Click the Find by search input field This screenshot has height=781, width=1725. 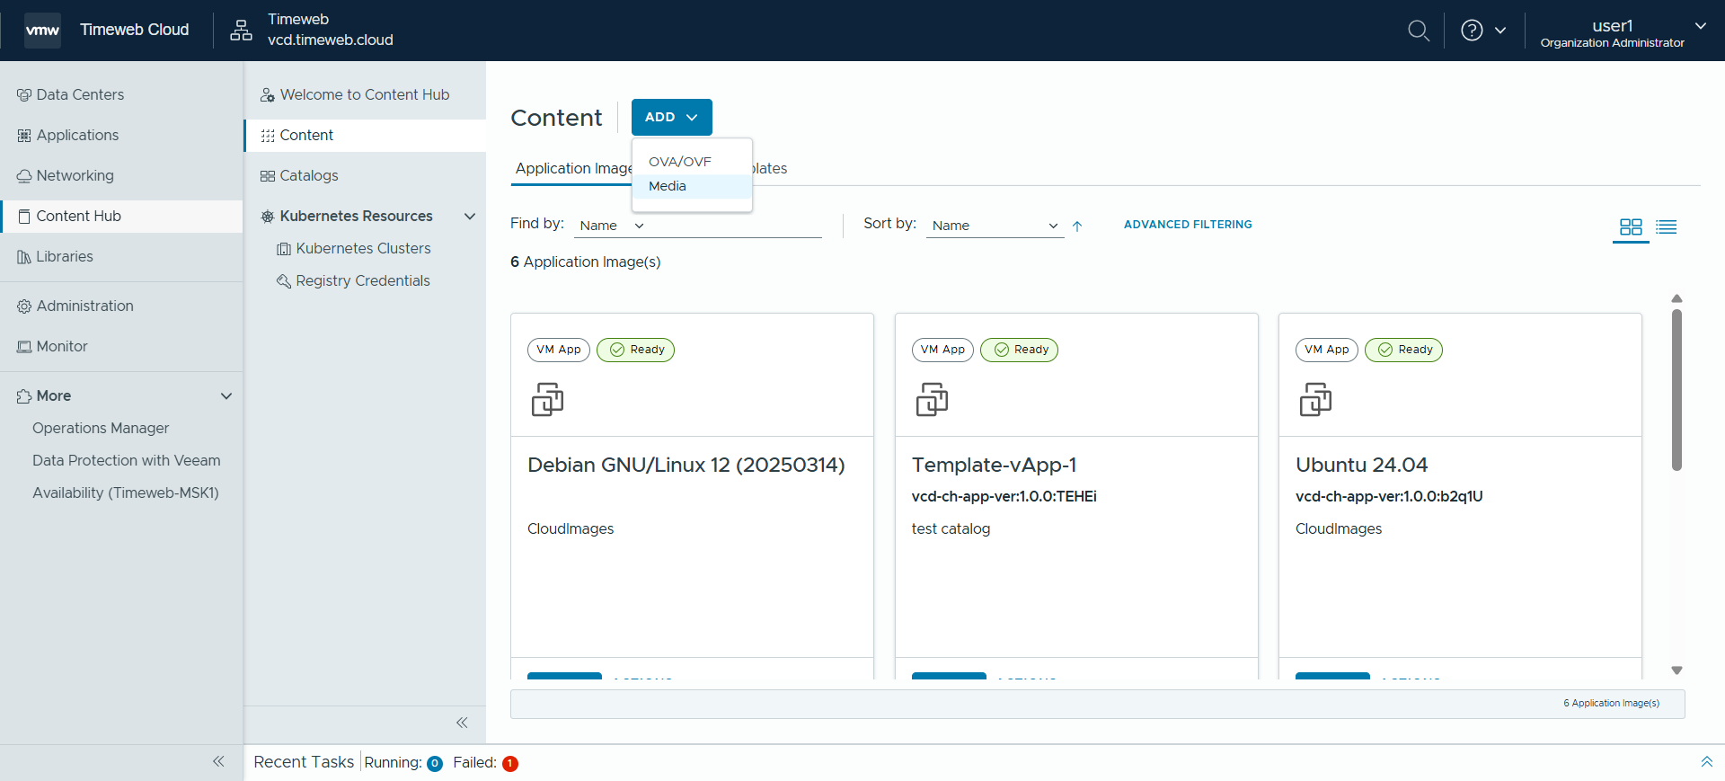(x=737, y=226)
